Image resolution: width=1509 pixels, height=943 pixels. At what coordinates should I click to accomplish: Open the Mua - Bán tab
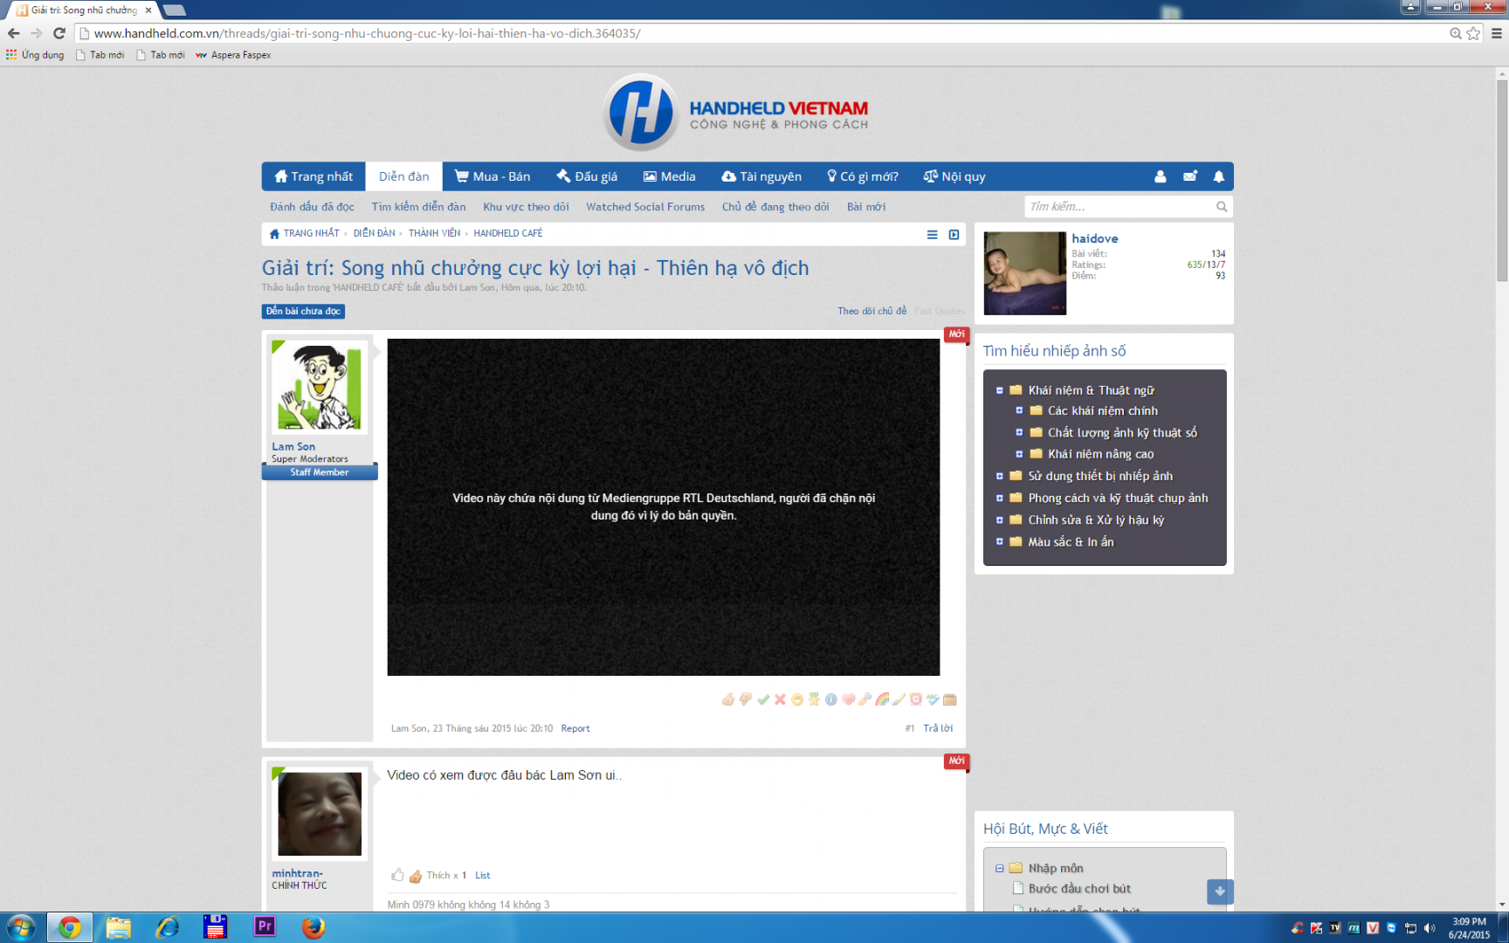coord(493,176)
